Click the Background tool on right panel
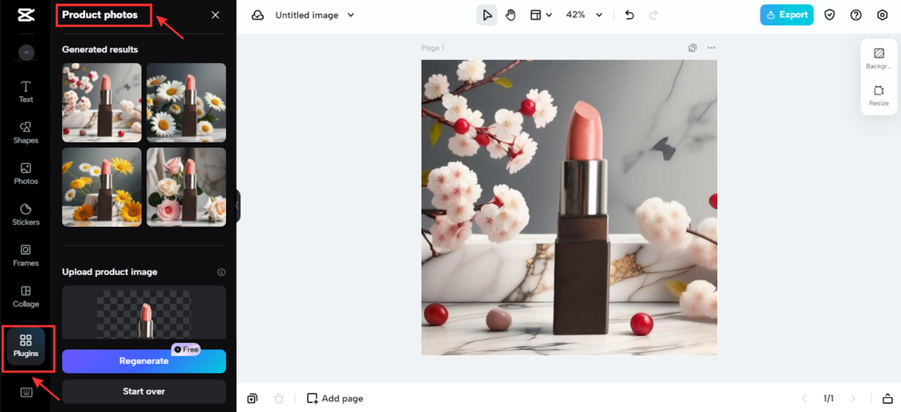Viewport: 901px width, 412px height. click(x=878, y=58)
